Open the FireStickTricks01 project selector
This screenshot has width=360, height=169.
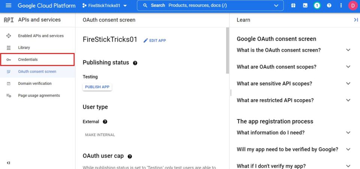(105, 6)
